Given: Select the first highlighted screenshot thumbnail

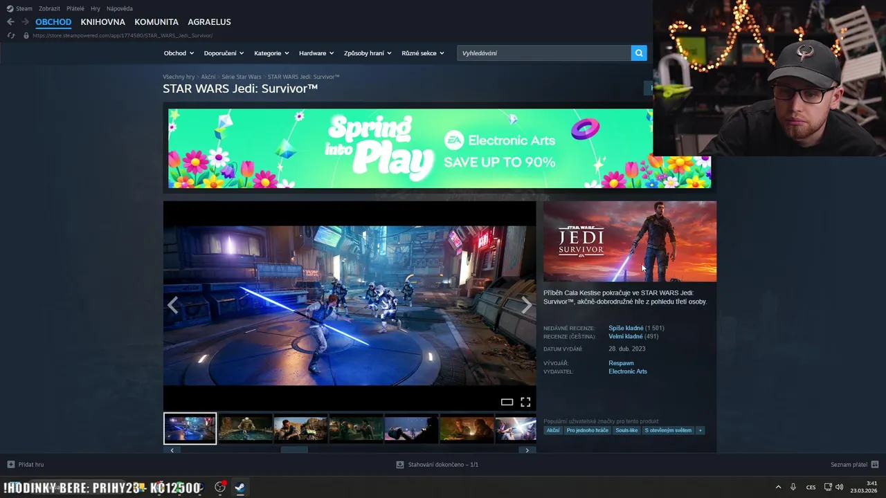Looking at the screenshot, I should click(x=190, y=429).
